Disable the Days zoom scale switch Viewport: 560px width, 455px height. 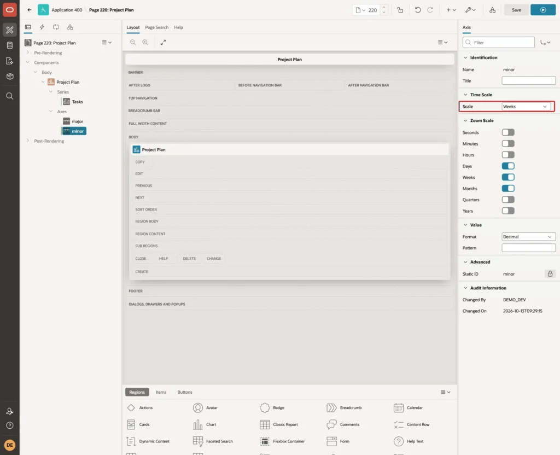coord(508,166)
